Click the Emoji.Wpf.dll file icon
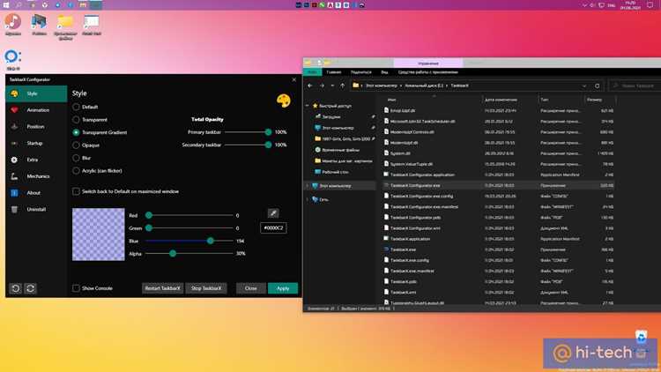661x372 pixels. [x=386, y=110]
